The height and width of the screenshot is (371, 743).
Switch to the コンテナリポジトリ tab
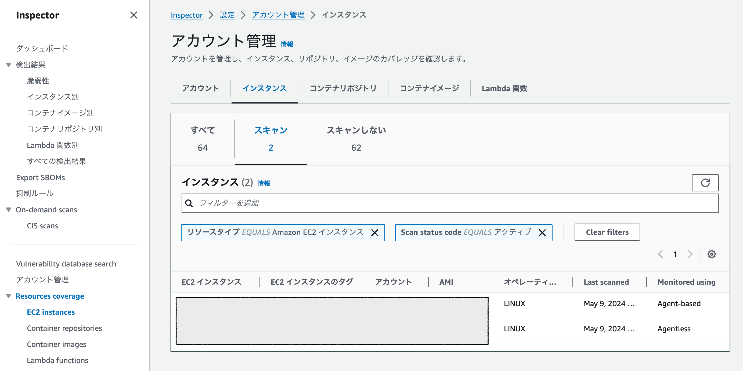pos(343,88)
